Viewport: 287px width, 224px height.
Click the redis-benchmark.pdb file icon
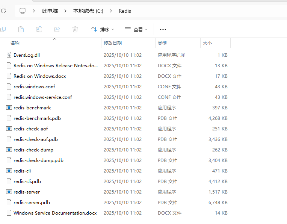pyautogui.click(x=9, y=118)
